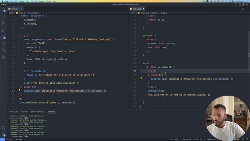Image resolution: width=250 pixels, height=141 pixels.
Task: Click the date and time in the macOS menu bar
Action: pos(242,1)
